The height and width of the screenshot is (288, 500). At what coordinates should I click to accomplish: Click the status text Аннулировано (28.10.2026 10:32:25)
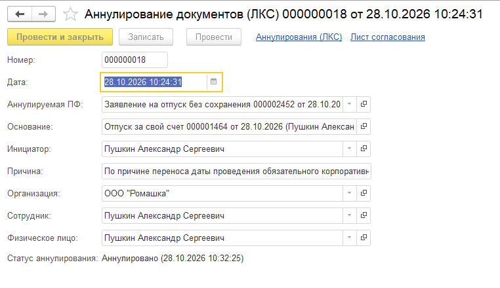[173, 258]
